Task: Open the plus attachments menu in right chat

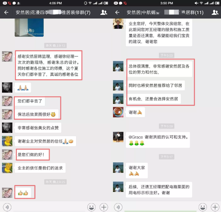Action: click(x=215, y=207)
